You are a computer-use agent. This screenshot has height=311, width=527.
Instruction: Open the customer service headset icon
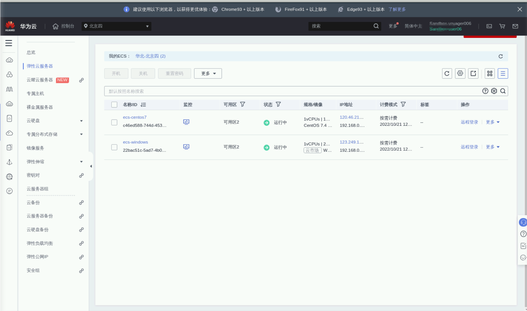(523, 222)
